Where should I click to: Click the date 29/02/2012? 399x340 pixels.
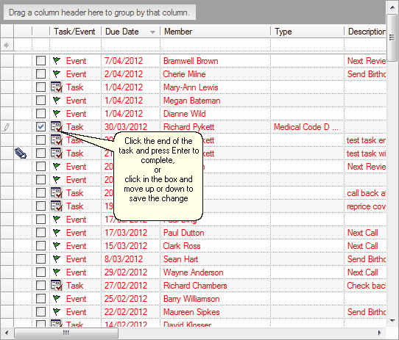pos(126,272)
